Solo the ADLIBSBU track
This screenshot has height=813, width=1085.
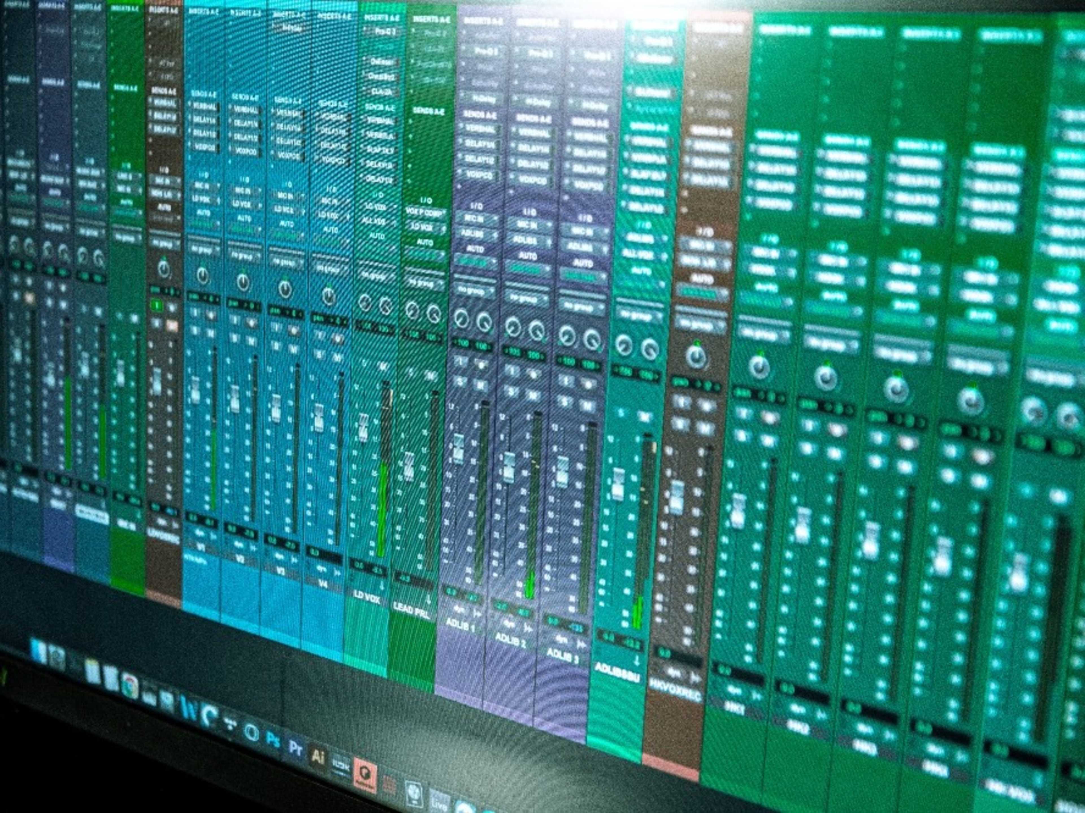point(621,413)
